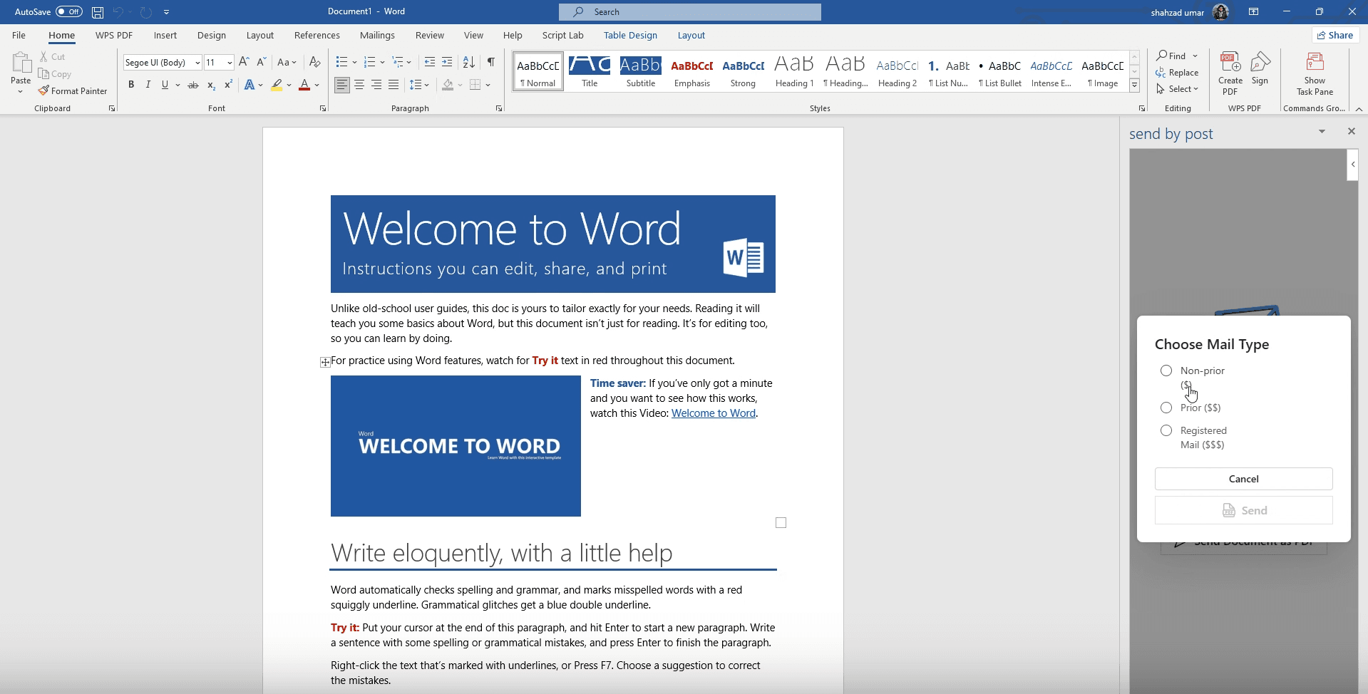Click Format Painter
The height and width of the screenshot is (694, 1368).
pos(73,91)
